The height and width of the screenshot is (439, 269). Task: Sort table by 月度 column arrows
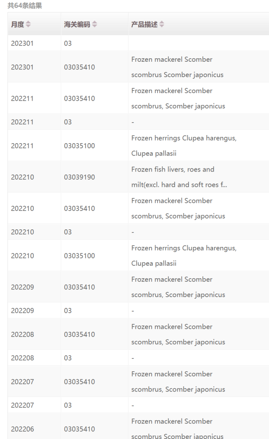28,24
